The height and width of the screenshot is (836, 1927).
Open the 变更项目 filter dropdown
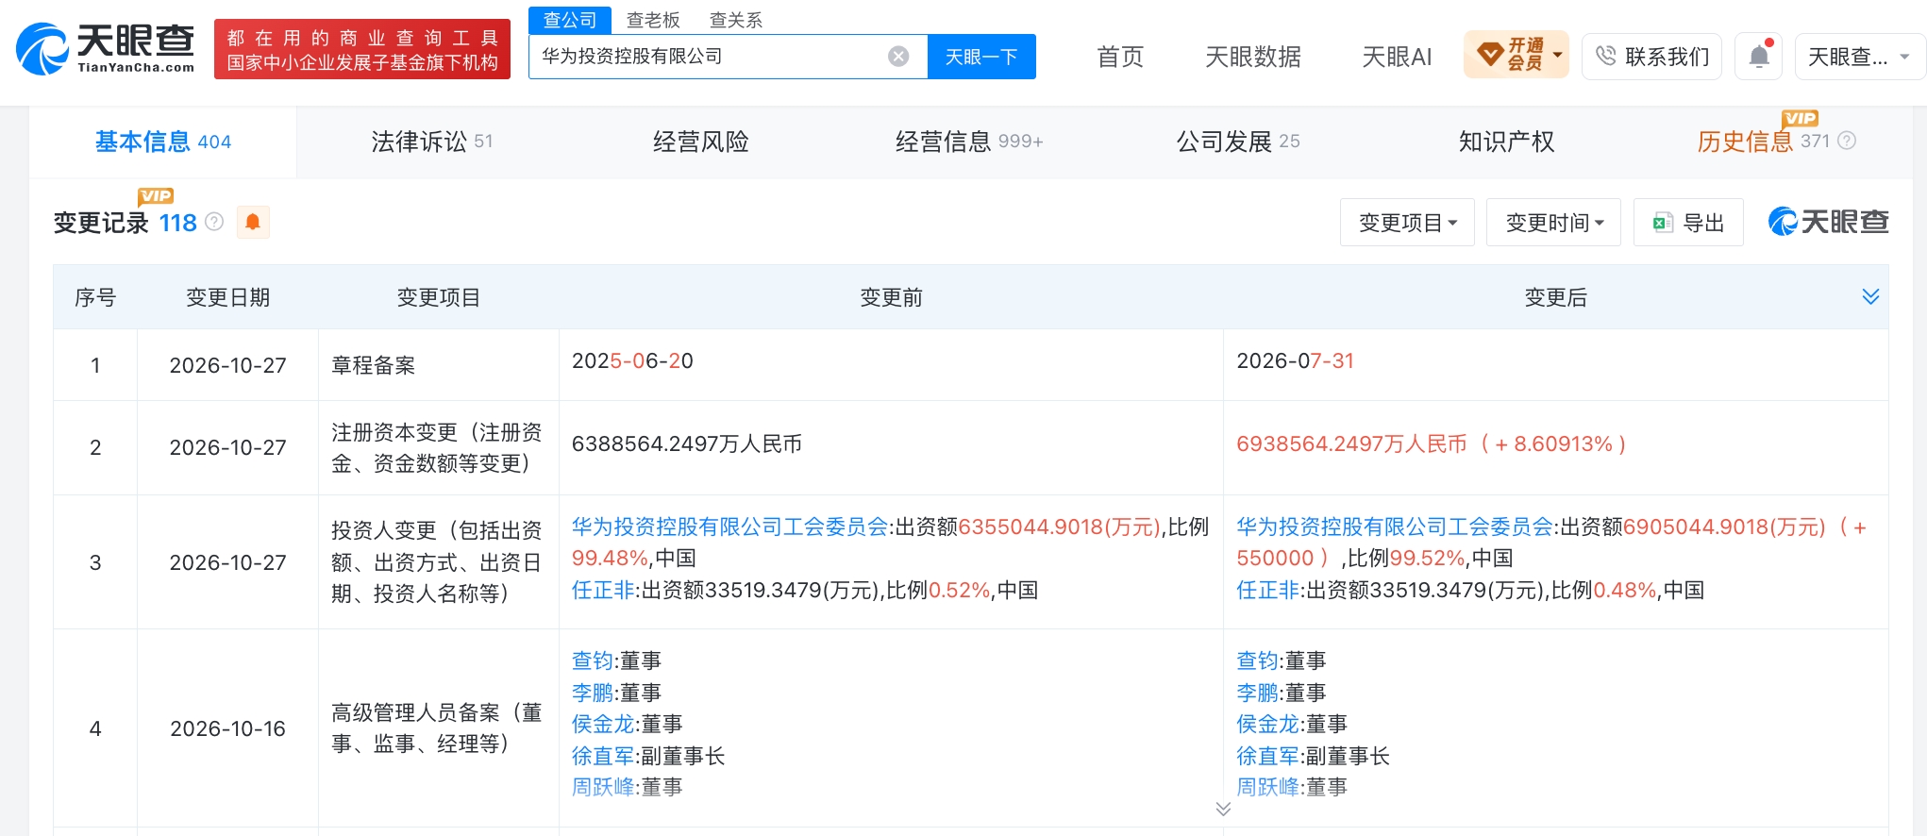(1407, 223)
